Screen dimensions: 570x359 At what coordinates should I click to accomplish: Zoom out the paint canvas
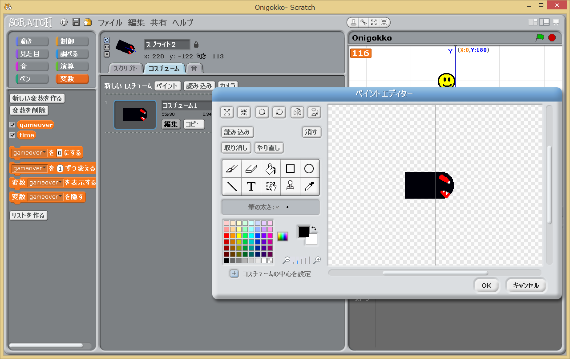[x=287, y=260]
